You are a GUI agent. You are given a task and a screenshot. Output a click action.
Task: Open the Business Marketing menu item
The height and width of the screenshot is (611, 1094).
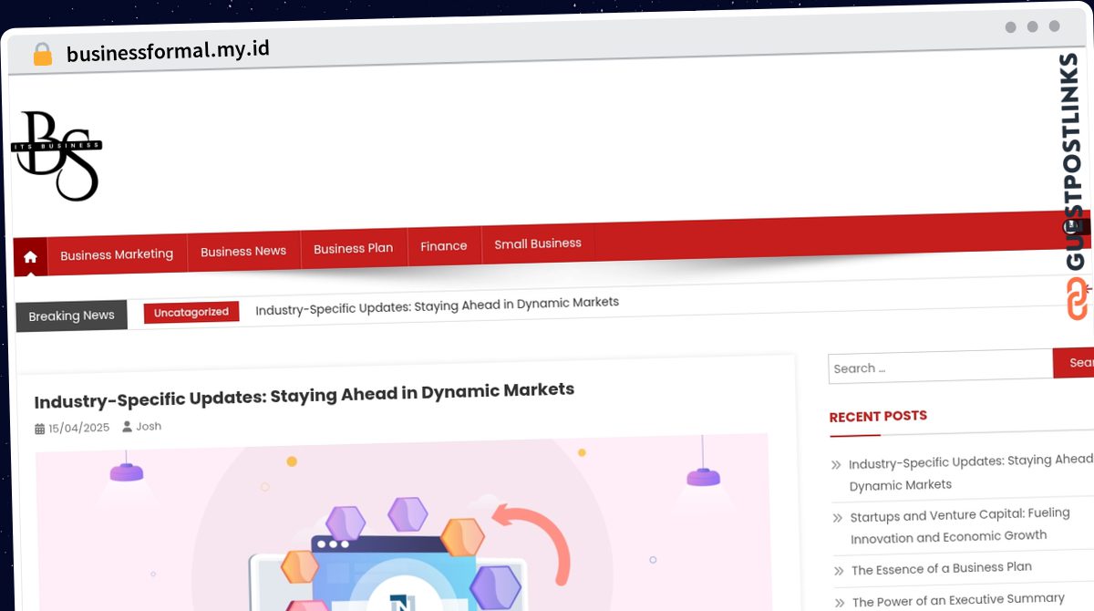pos(117,254)
